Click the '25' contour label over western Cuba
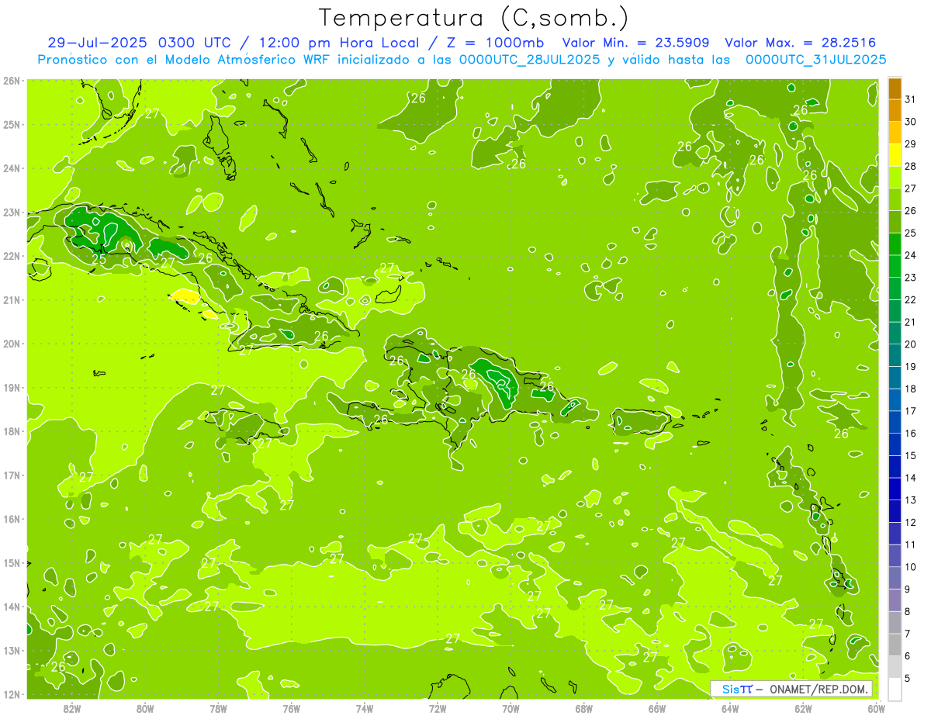The width and height of the screenshot is (931, 719). (x=99, y=260)
